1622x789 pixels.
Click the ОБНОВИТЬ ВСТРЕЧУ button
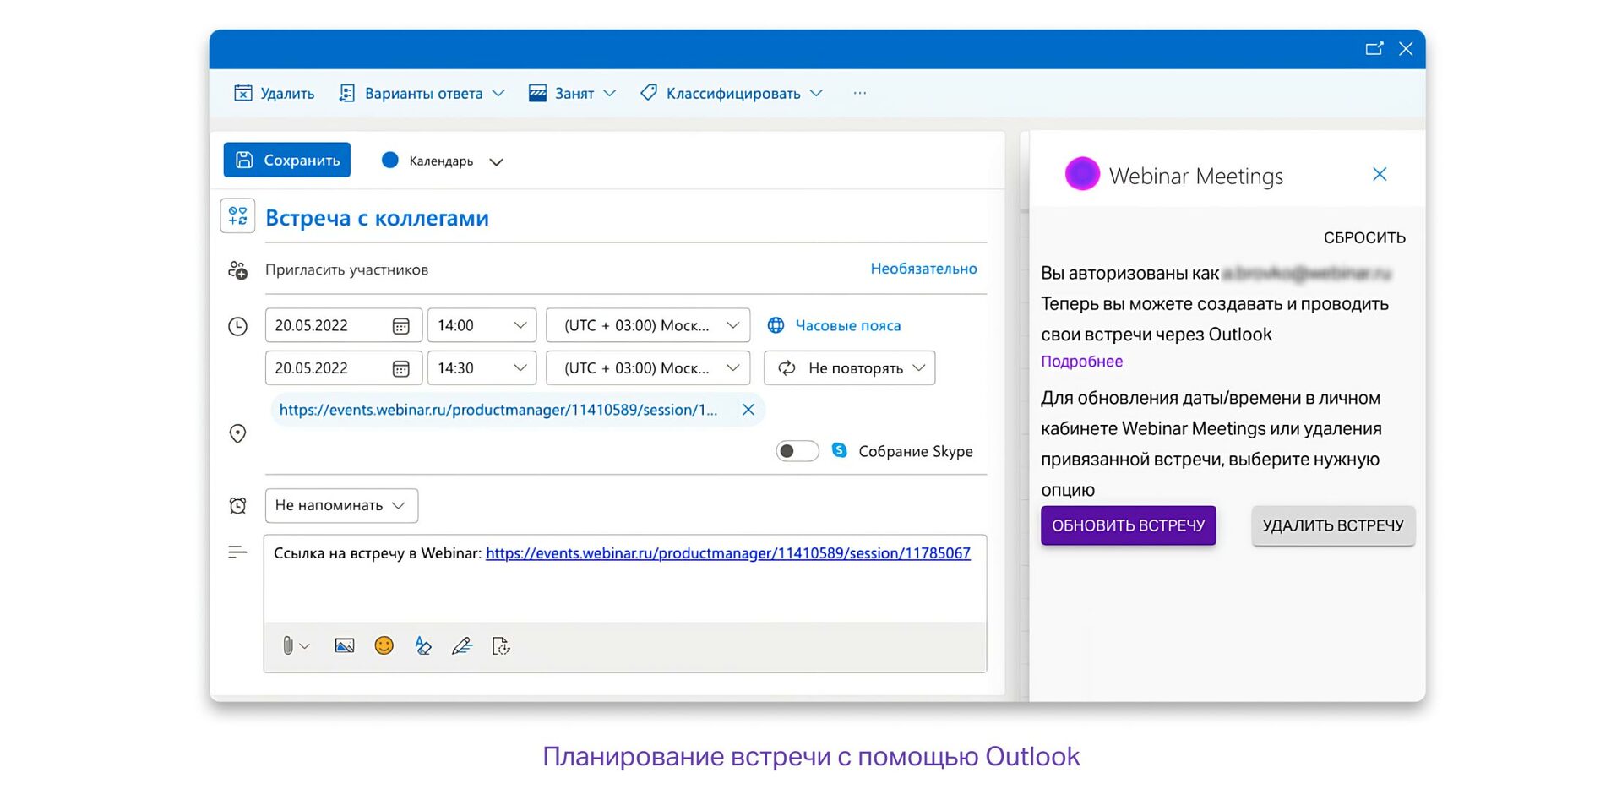click(x=1129, y=525)
